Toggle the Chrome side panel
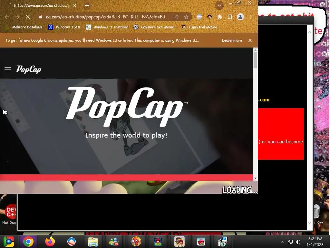The image size is (330, 248). pyautogui.click(x=230, y=17)
